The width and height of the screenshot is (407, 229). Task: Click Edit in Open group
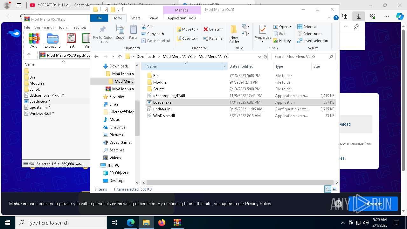pyautogui.click(x=279, y=34)
